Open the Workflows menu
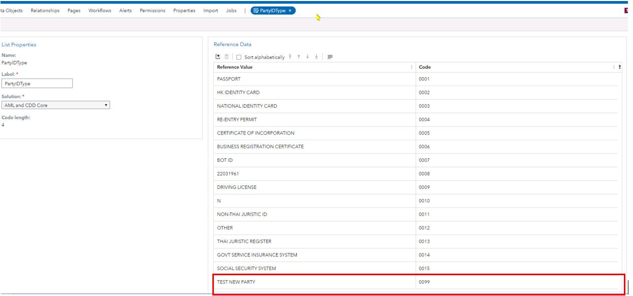The height and width of the screenshot is (296, 633). [x=100, y=11]
